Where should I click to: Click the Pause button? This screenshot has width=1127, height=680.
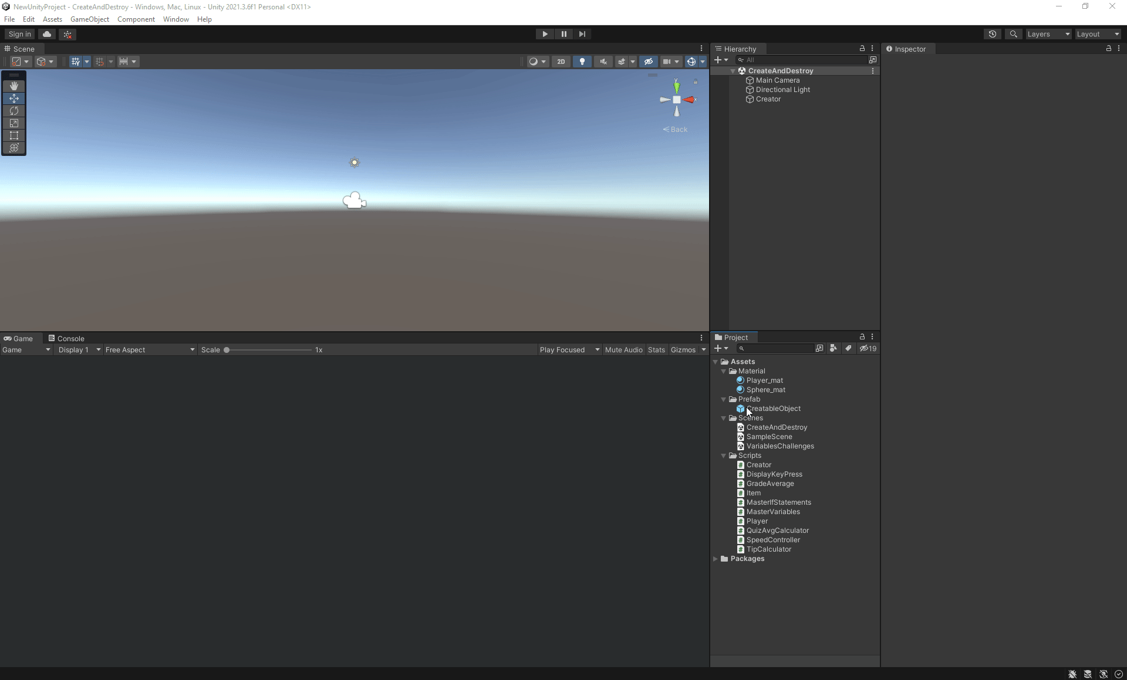(563, 34)
